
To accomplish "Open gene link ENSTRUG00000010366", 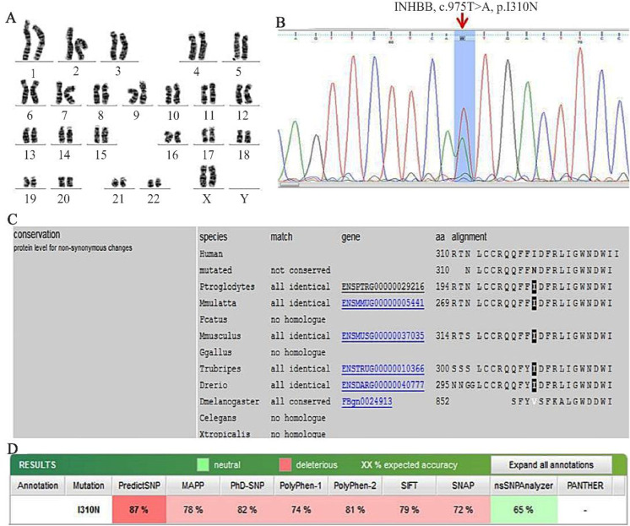I will pos(383,368).
